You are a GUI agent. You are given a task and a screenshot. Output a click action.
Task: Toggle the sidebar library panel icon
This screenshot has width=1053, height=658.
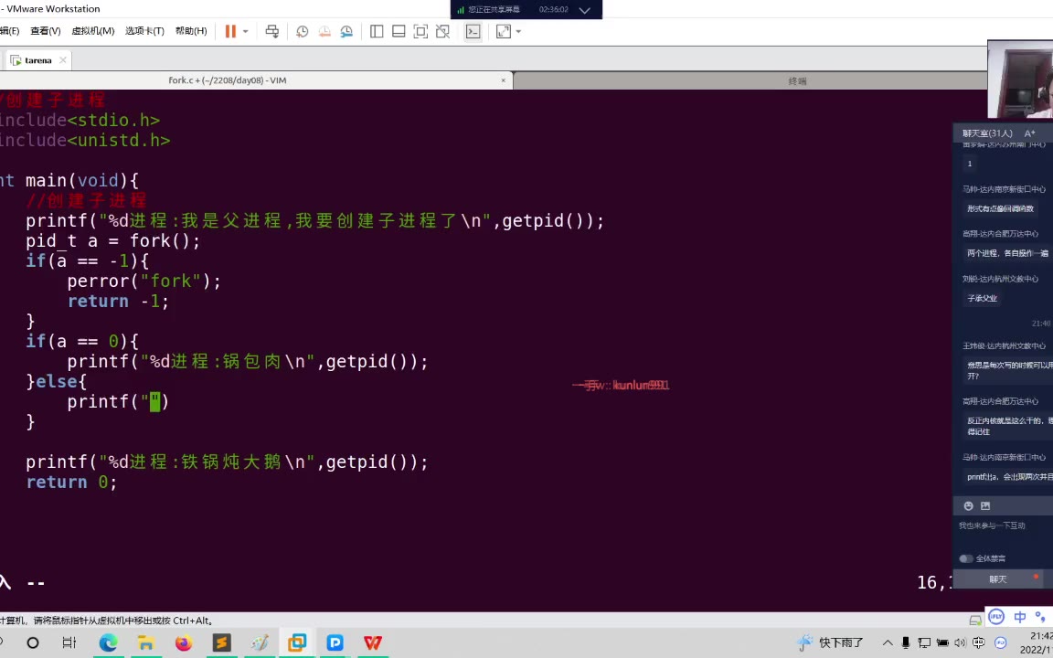click(x=377, y=31)
